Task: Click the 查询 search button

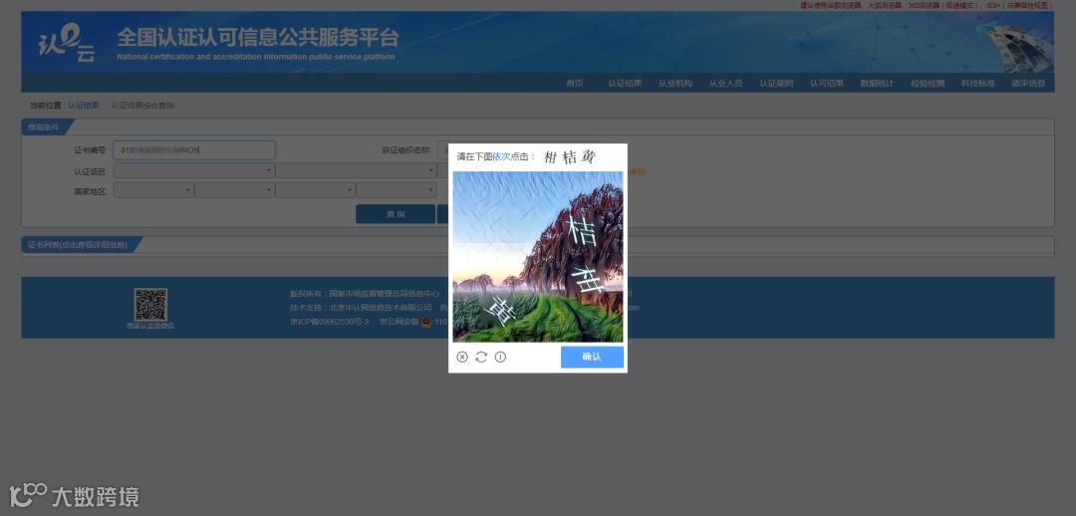Action: point(396,214)
